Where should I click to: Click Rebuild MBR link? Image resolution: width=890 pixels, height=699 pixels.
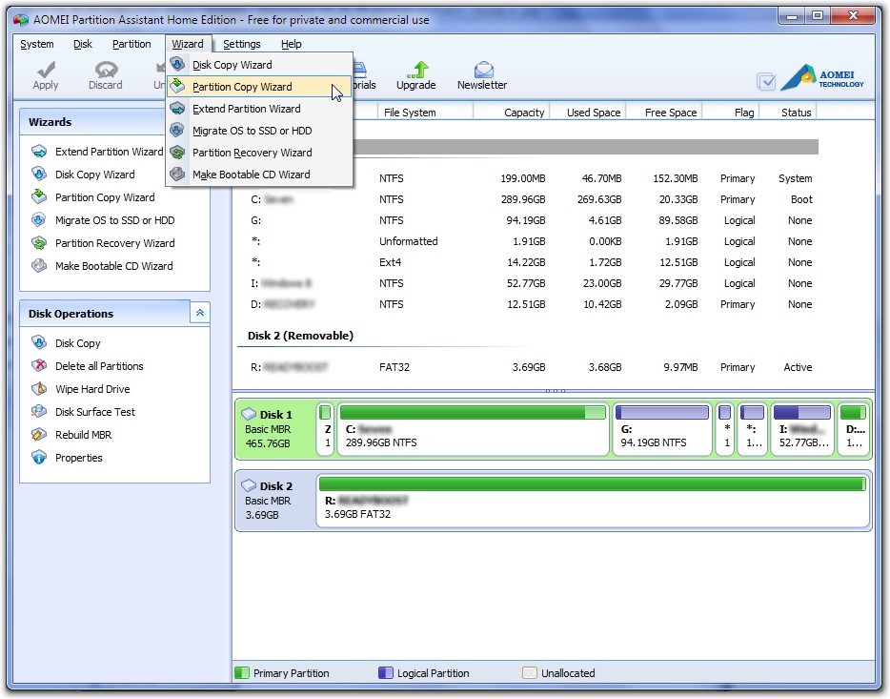point(84,435)
